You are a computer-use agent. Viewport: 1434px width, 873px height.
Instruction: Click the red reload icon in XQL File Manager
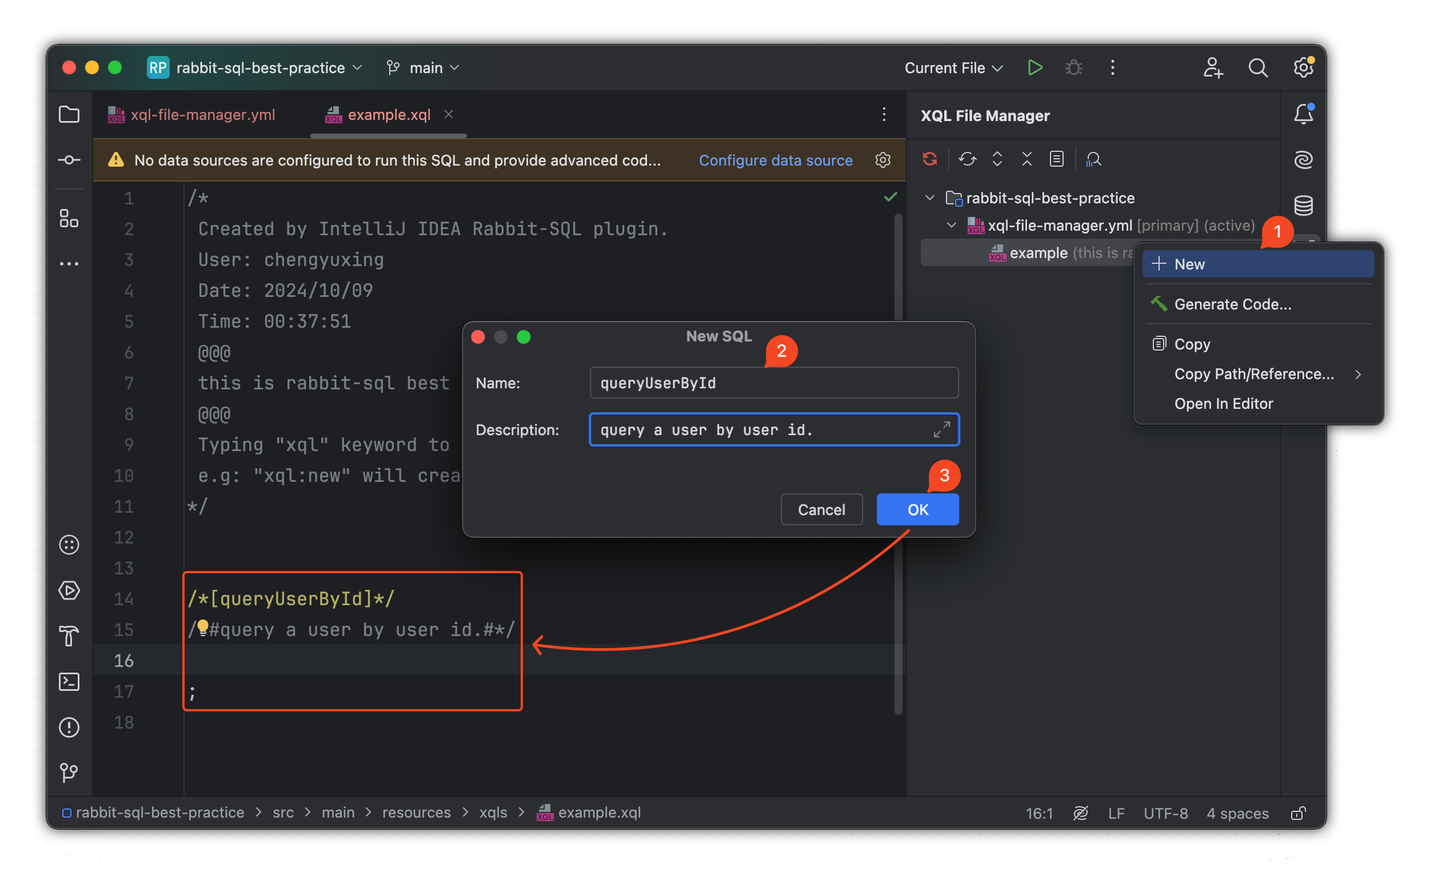pyautogui.click(x=930, y=159)
